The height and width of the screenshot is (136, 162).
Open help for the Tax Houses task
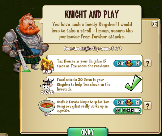tap(147, 63)
